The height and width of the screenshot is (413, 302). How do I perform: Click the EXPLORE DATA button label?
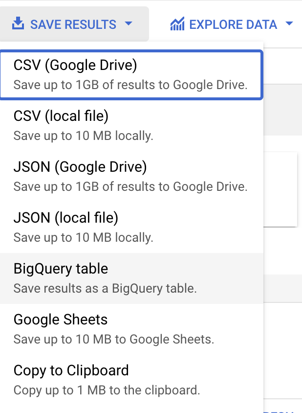coord(233,24)
